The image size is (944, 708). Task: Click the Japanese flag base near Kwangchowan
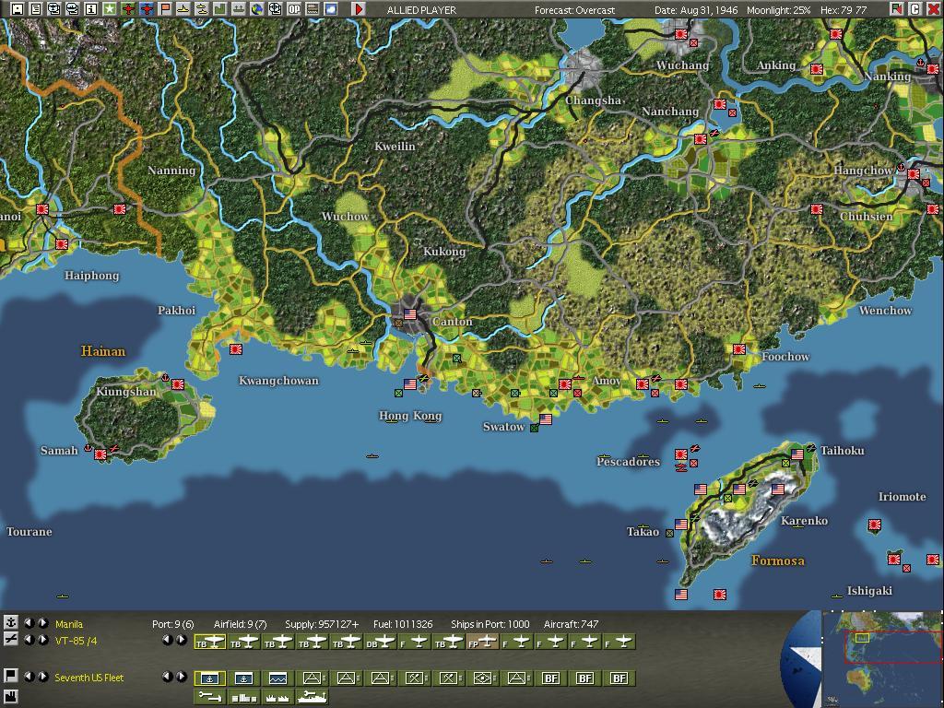point(235,349)
